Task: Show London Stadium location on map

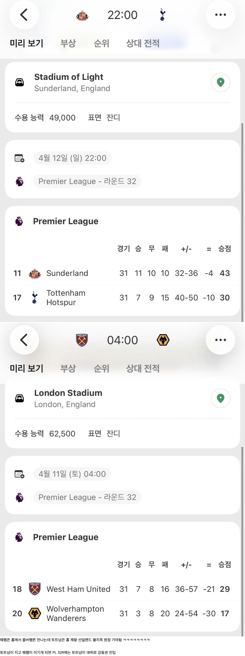Action: click(220, 398)
